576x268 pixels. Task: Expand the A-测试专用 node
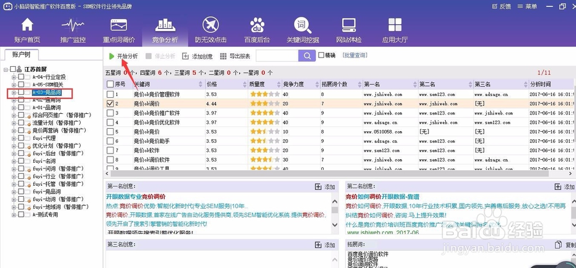pyautogui.click(x=14, y=215)
